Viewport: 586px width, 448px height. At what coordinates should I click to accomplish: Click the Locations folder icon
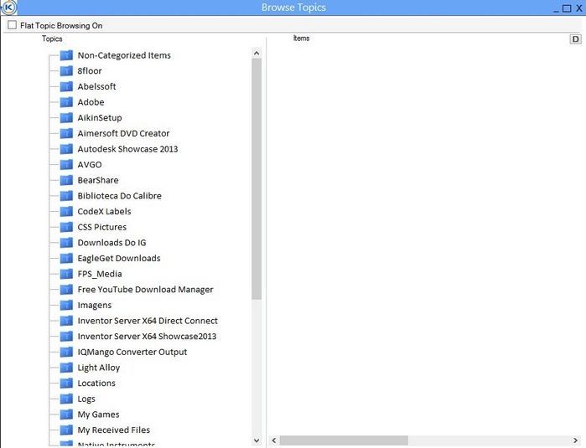66,384
